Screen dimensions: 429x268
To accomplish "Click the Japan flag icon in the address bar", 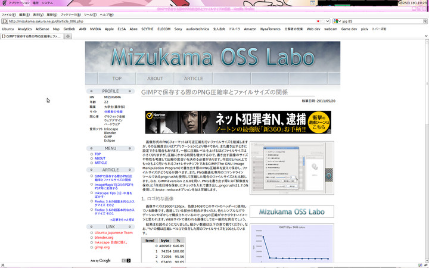I will pyautogui.click(x=318, y=21).
